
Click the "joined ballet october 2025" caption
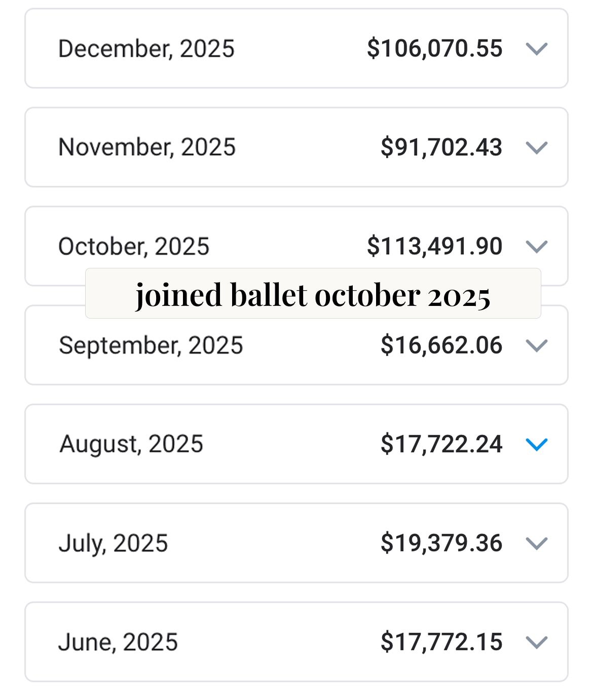(x=313, y=295)
